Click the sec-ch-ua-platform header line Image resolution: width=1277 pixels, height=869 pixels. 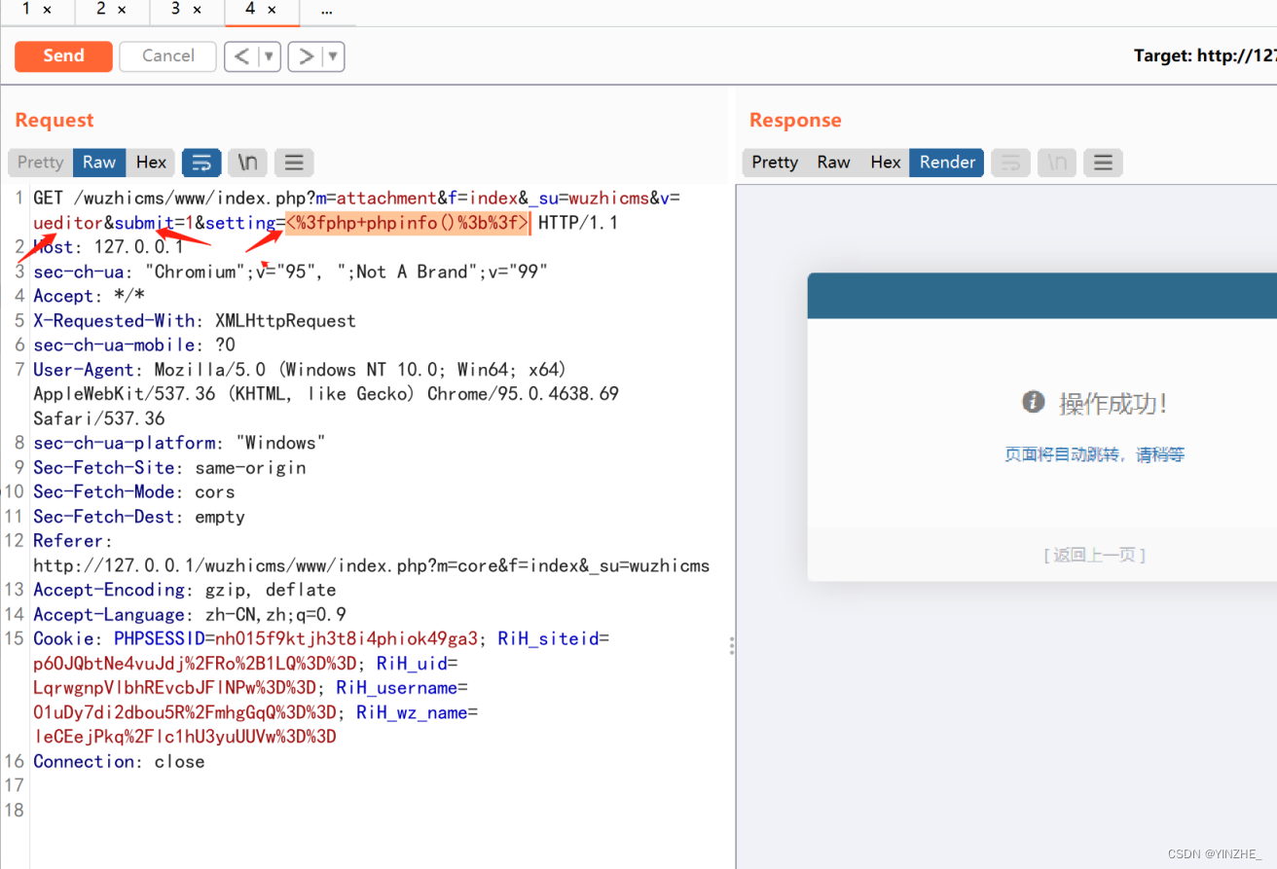tap(179, 444)
